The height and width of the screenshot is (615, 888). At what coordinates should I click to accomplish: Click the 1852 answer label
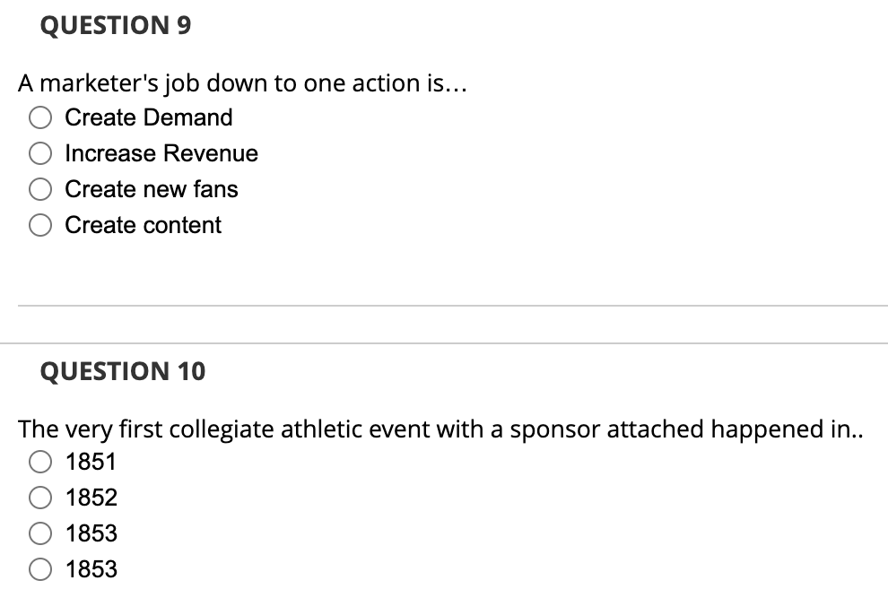tap(91, 498)
